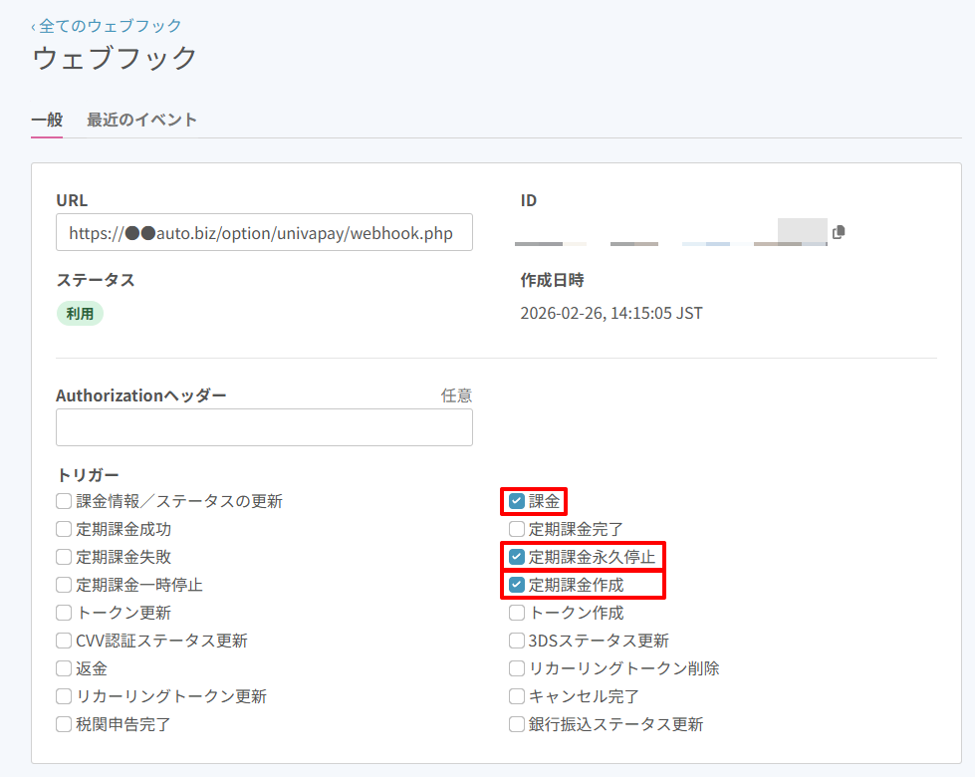Select the 一般 tab
The width and height of the screenshot is (975, 777).
47,120
